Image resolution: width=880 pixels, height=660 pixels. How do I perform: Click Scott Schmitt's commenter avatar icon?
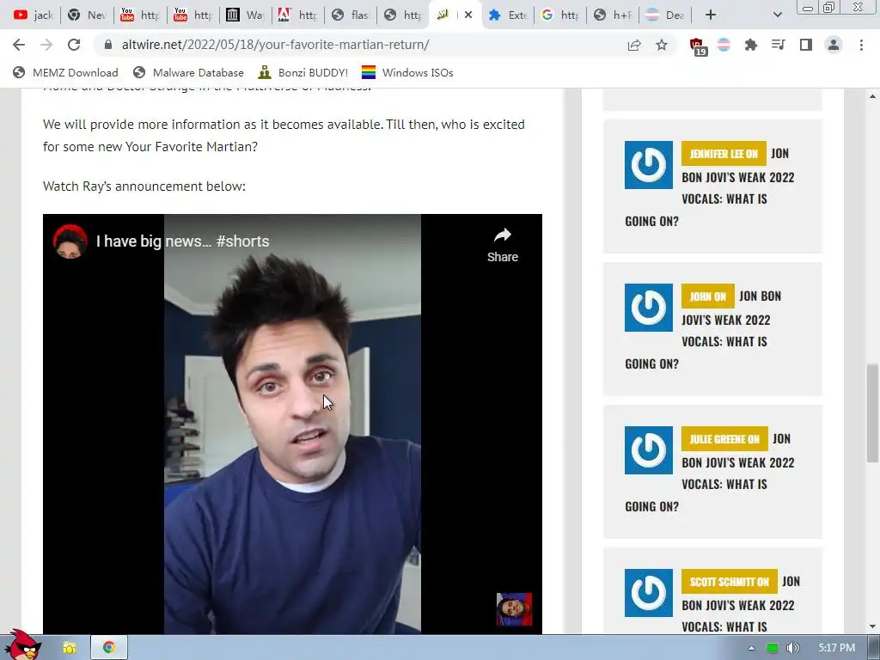(648, 593)
